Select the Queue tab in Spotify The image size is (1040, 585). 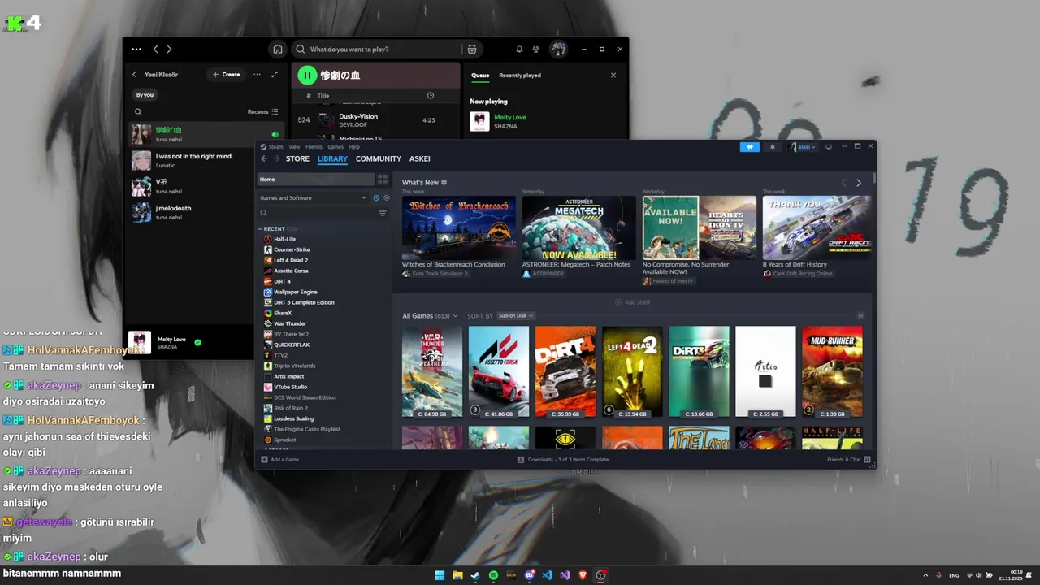tap(480, 76)
